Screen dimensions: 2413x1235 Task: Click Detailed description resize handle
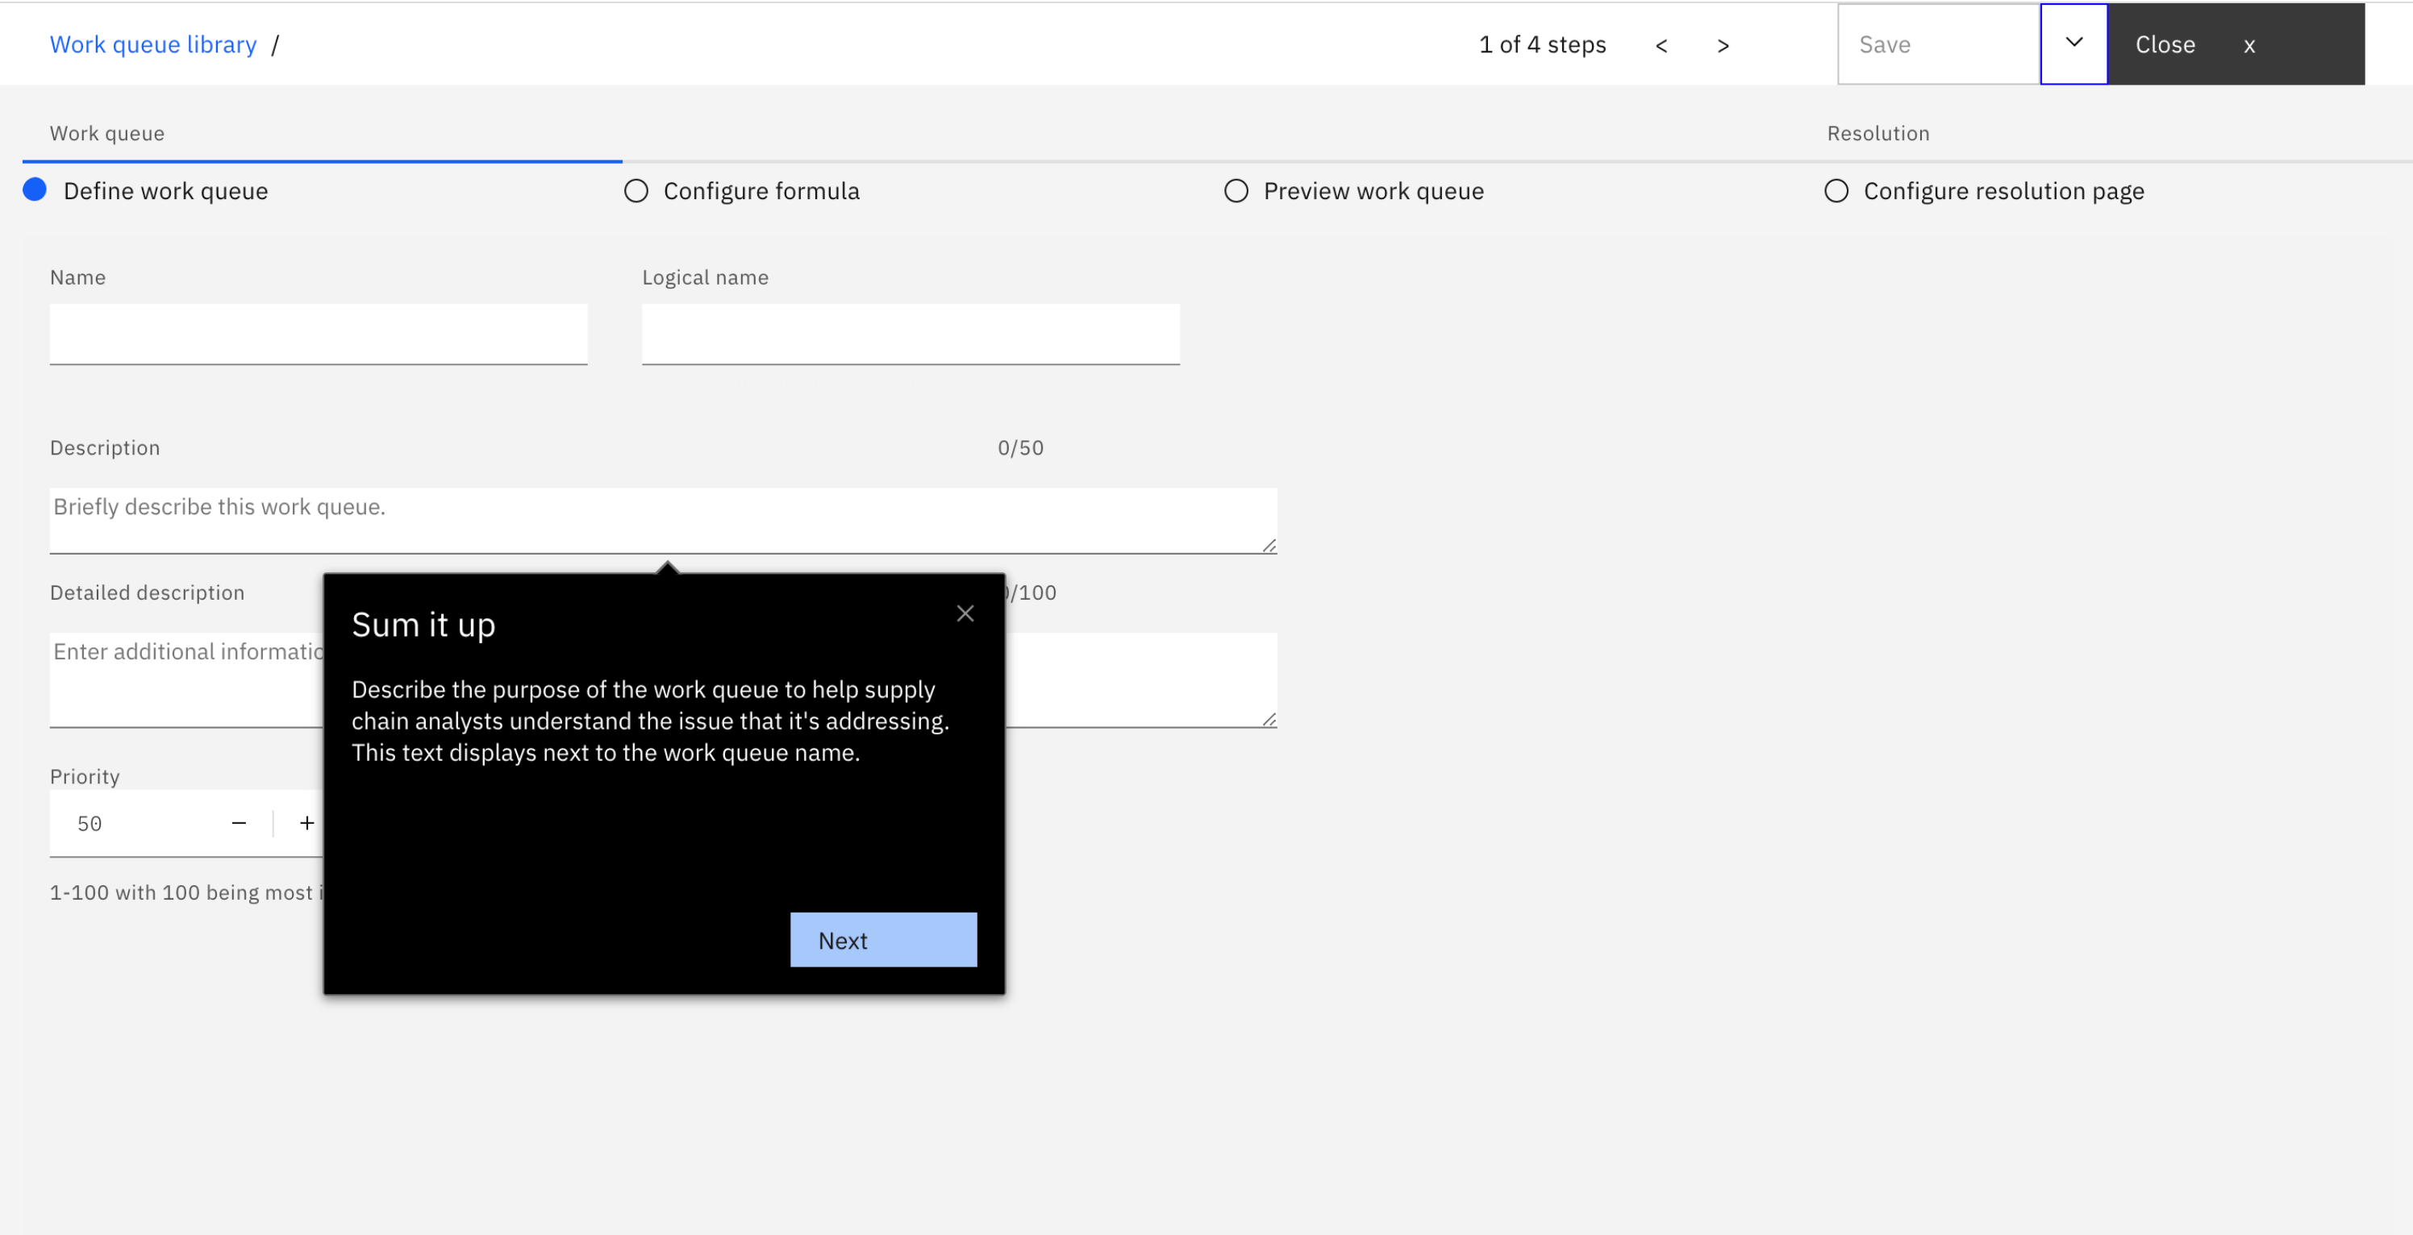pos(1269,719)
